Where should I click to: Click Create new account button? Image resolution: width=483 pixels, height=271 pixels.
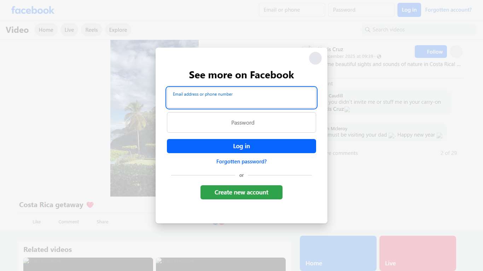241,192
